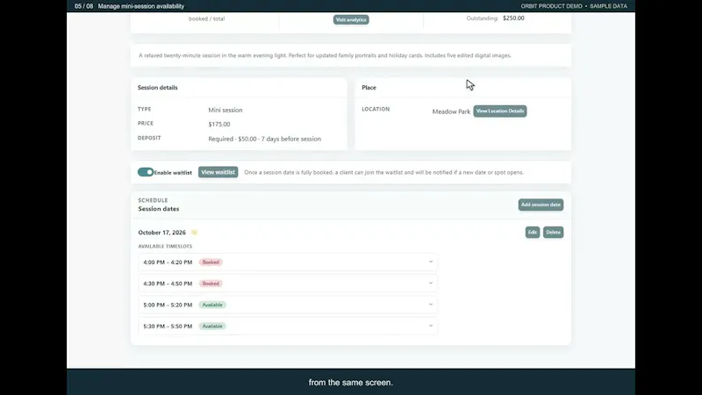The width and height of the screenshot is (702, 395).
Task: Click the AVAILABLE TIMESLOTS label
Action: pos(165,247)
